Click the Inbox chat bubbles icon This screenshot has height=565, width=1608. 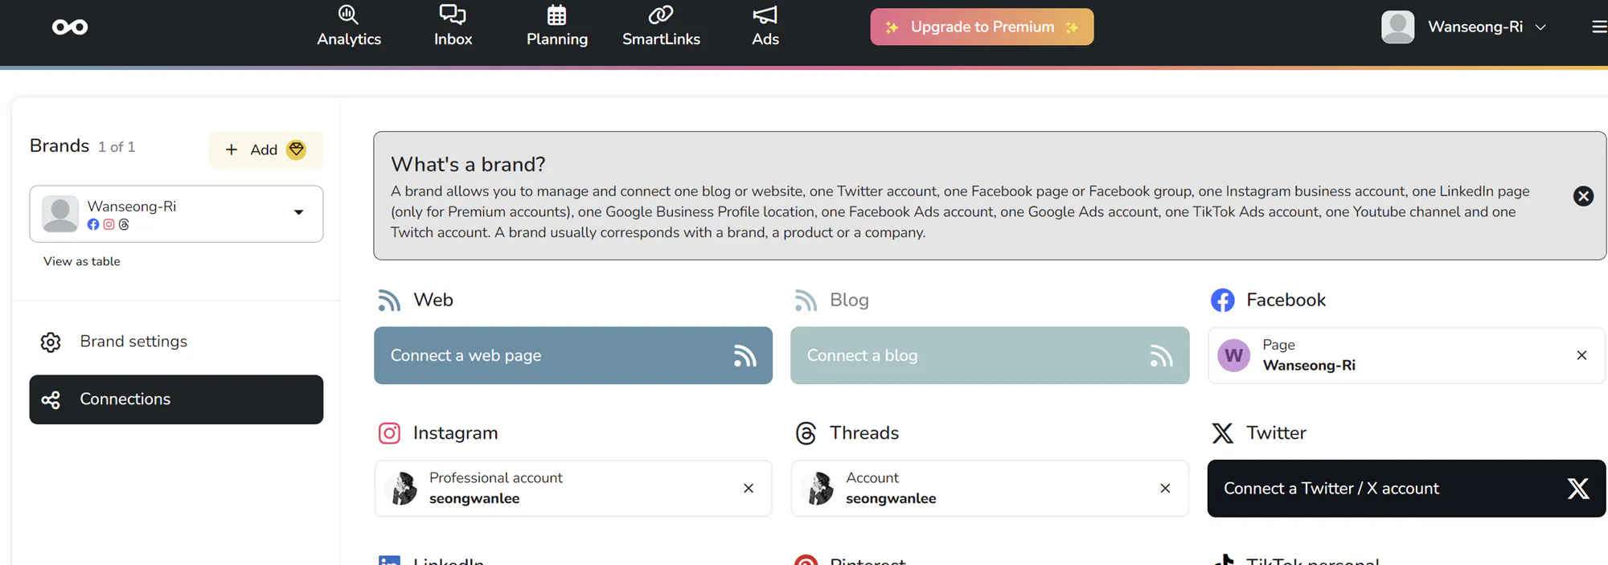point(453,14)
